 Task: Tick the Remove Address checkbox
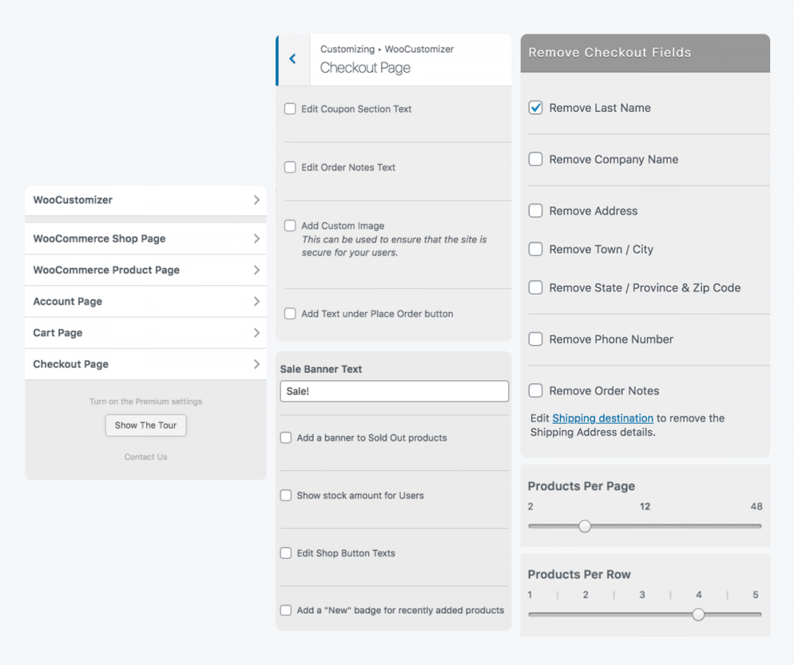[x=536, y=211]
